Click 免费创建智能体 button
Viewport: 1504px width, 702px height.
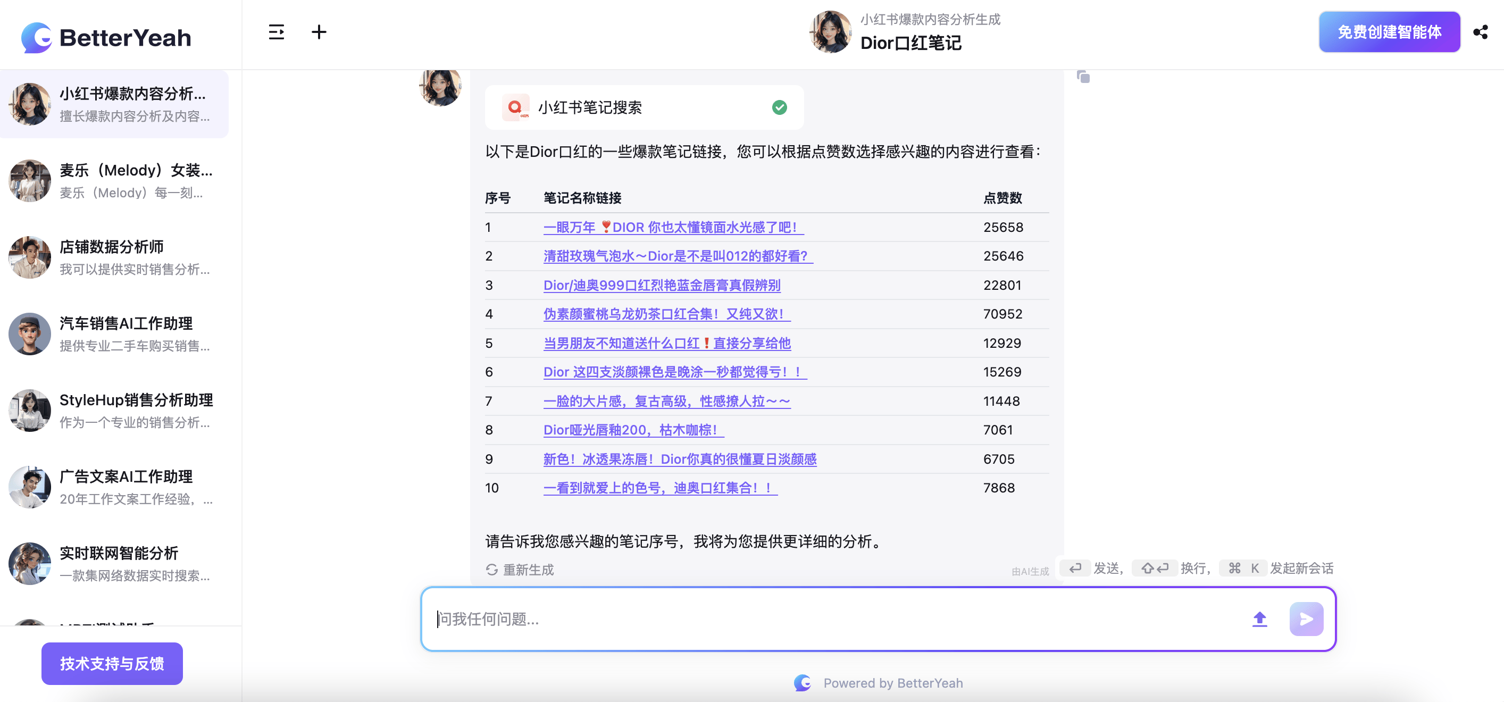(1389, 32)
